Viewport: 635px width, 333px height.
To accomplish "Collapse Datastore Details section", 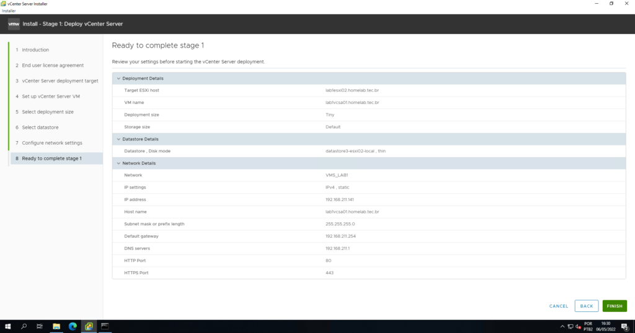I will tap(118, 139).
